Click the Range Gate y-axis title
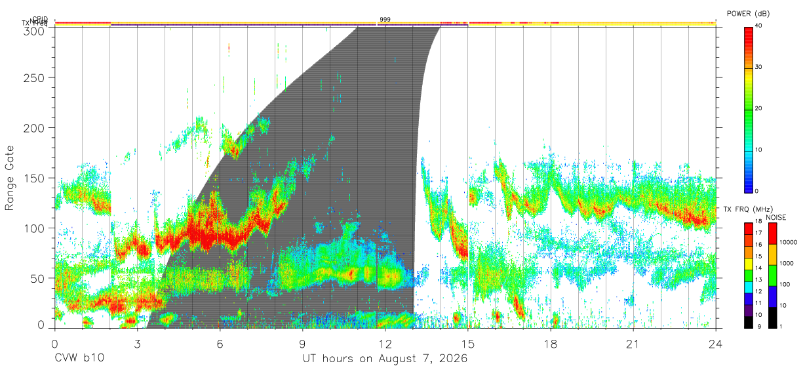Image resolution: width=805 pixels, height=372 pixels. pyautogui.click(x=10, y=177)
